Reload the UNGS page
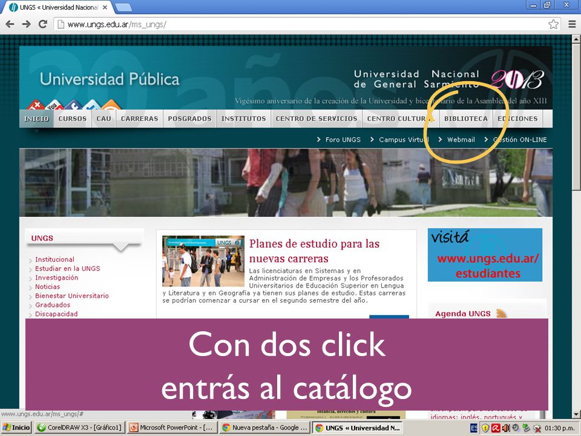 (x=43, y=24)
